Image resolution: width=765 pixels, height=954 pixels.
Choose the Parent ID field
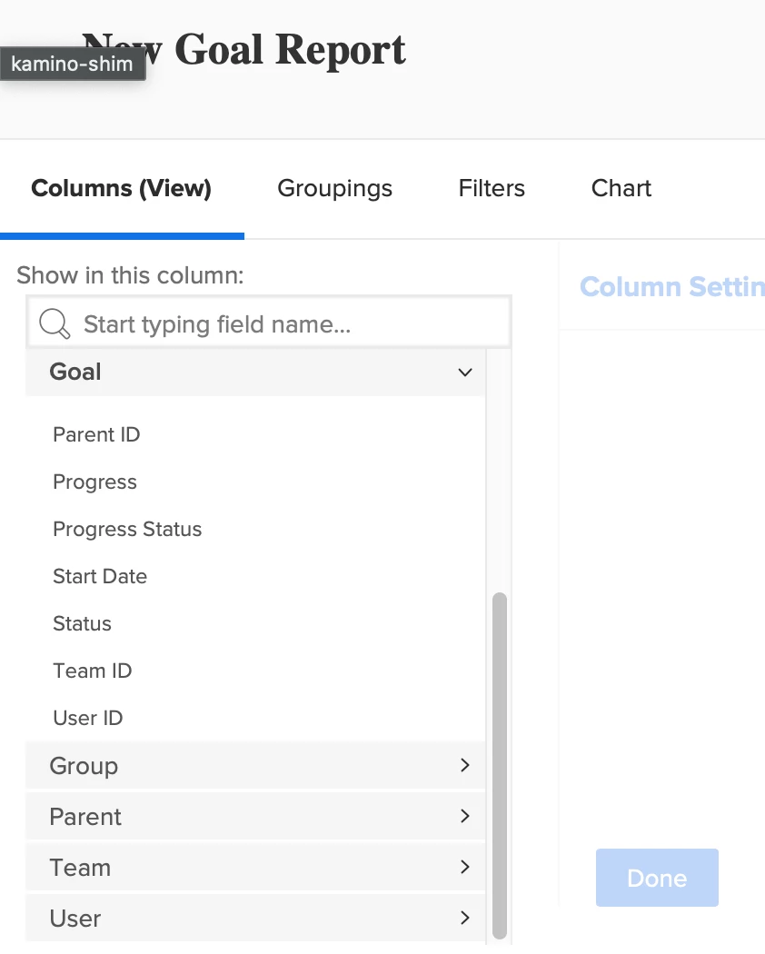(96, 435)
